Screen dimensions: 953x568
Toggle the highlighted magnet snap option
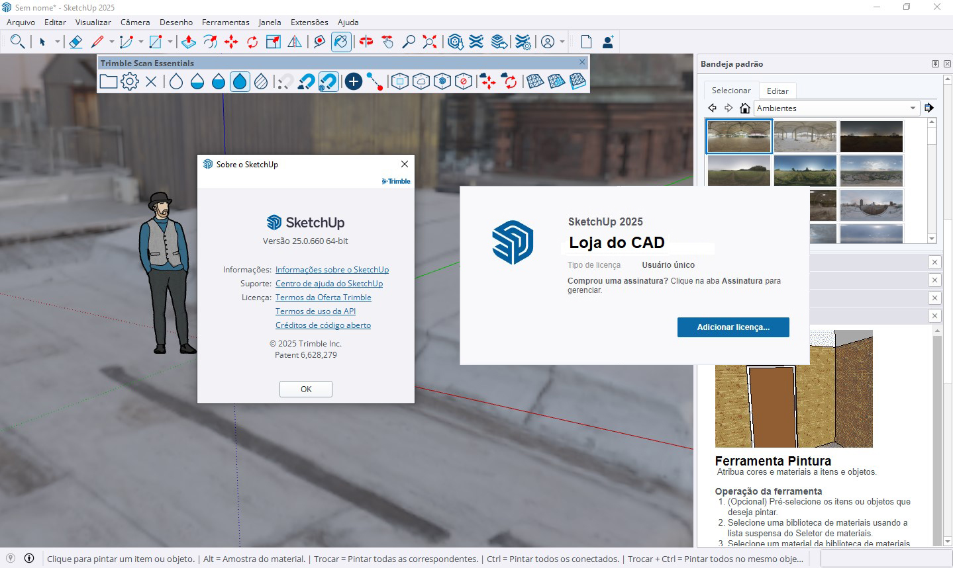[x=328, y=81]
